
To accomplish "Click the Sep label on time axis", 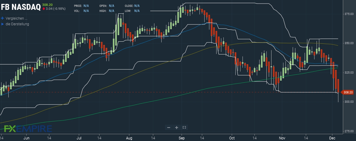I will (x=182, y=138).
